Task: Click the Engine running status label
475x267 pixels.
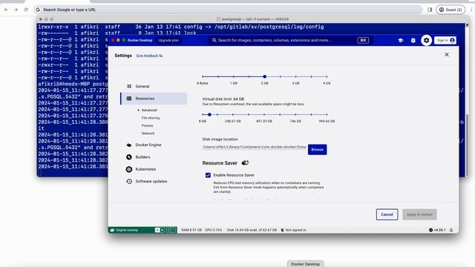Action: 127,230
